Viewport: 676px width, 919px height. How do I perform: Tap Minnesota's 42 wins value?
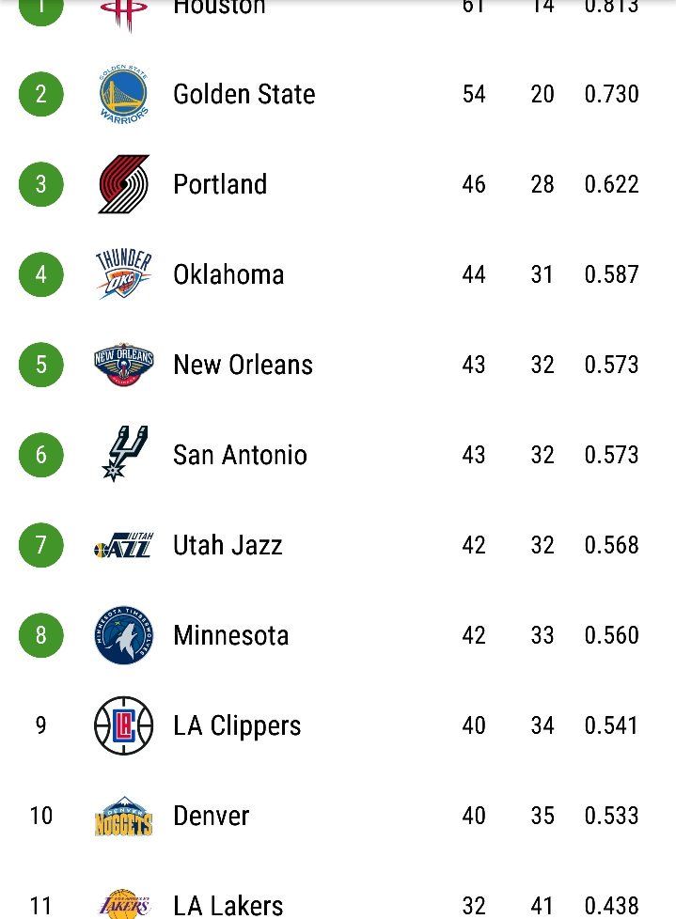474,635
